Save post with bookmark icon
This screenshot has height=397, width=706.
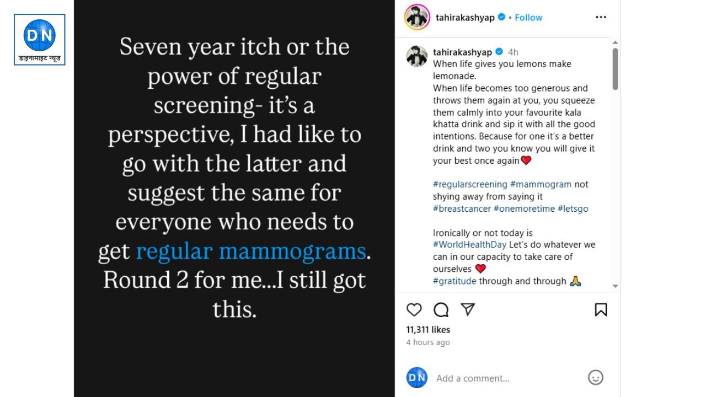601,310
